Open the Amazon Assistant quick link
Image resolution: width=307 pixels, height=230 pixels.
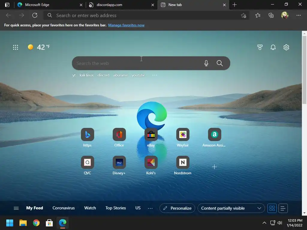pyautogui.click(x=214, y=137)
